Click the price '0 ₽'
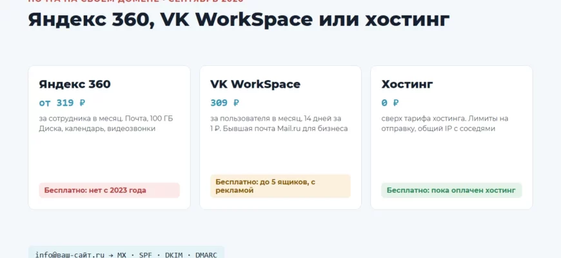The image size is (561, 258). click(390, 103)
